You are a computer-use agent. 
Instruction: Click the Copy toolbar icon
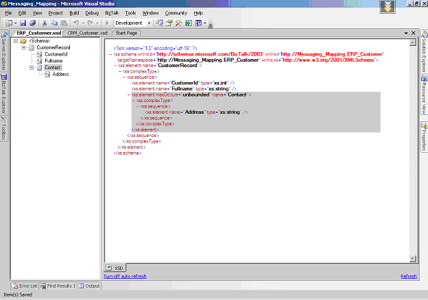(54, 23)
